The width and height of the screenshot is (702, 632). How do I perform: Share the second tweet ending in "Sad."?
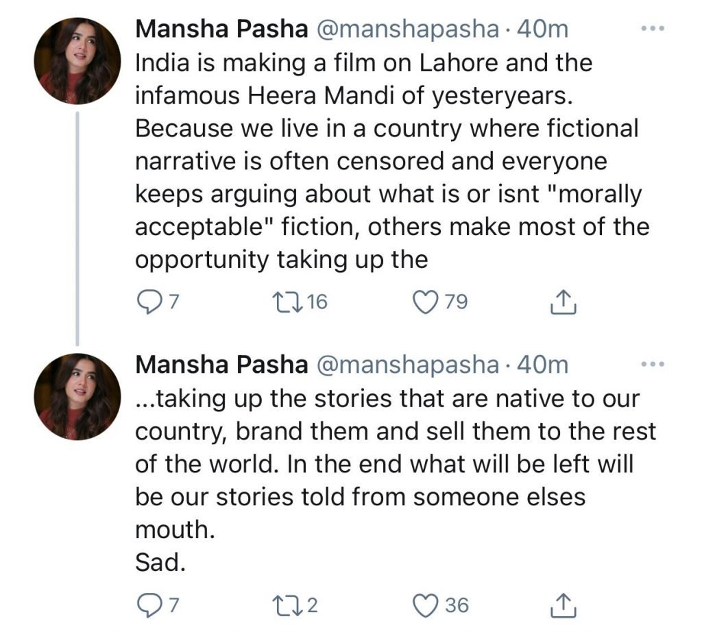click(563, 605)
